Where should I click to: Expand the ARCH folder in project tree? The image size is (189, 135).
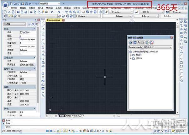click(131, 55)
